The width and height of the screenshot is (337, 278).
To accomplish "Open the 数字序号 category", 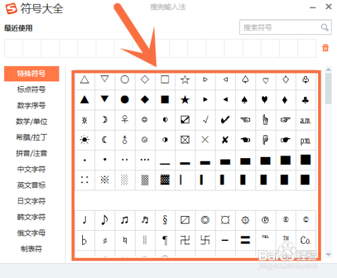I will (x=32, y=106).
